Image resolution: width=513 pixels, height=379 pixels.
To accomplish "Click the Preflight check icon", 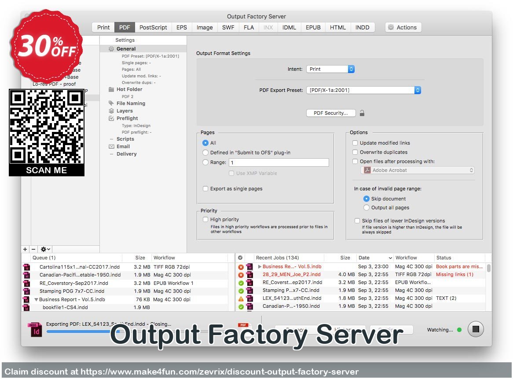I will 111,118.
